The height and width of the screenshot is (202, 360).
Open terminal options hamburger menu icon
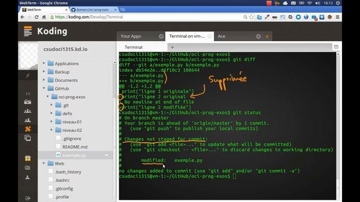point(336,47)
